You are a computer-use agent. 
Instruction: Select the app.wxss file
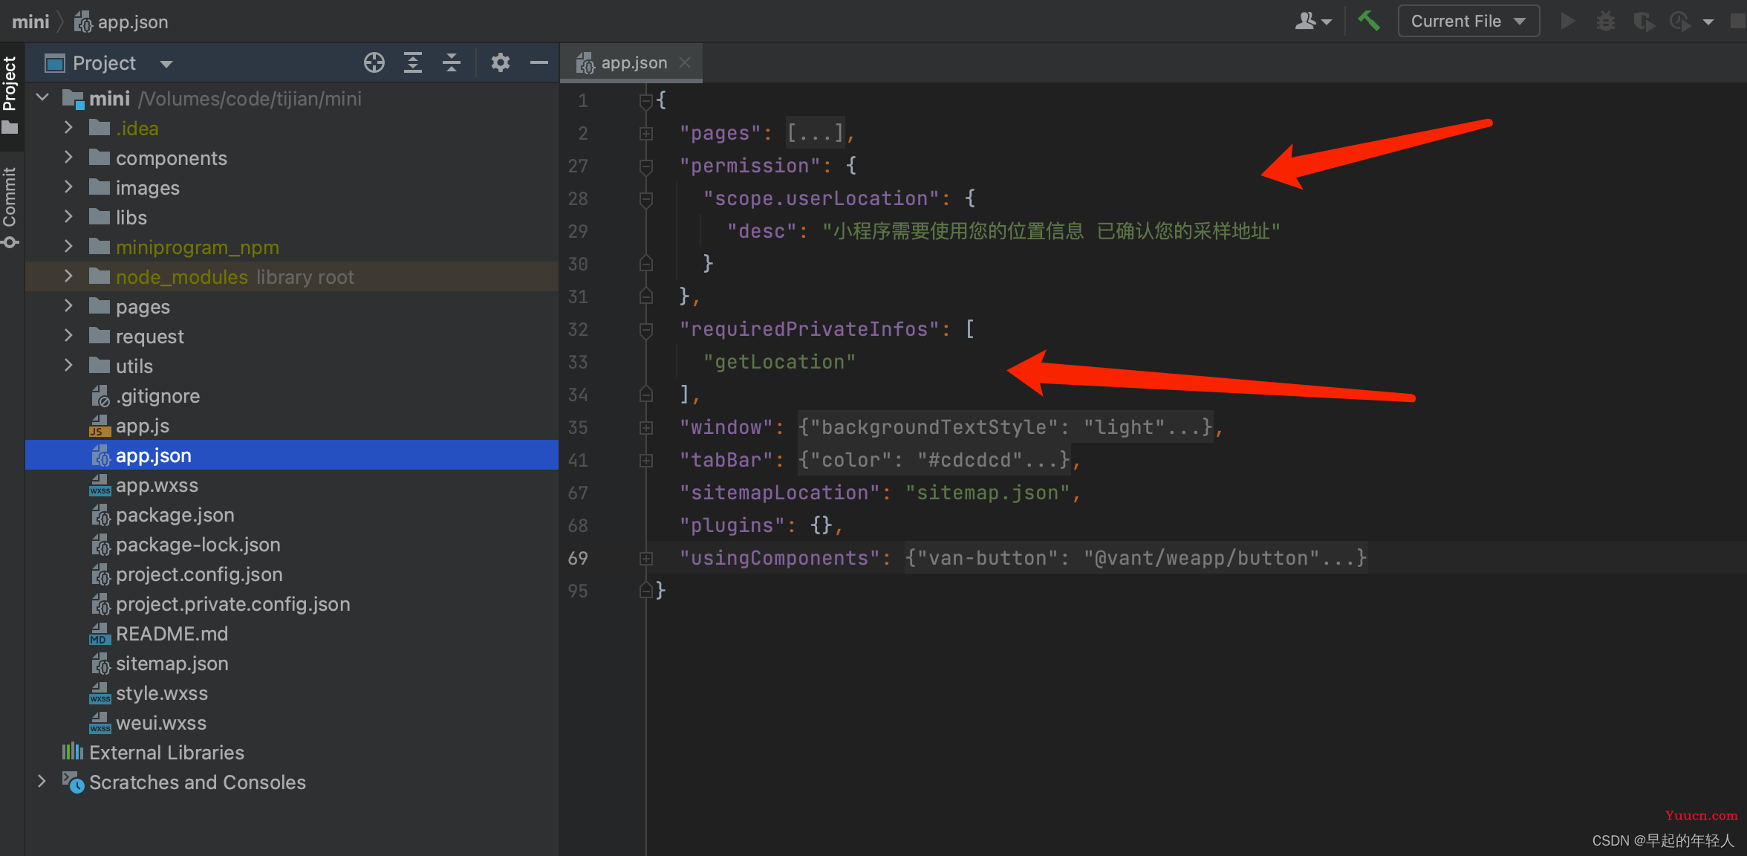[292, 485]
